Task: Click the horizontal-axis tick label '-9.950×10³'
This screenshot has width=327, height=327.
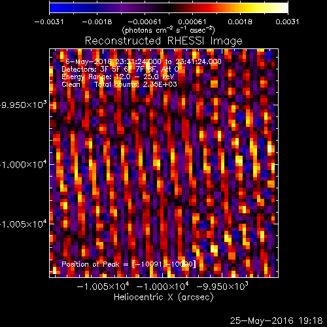Action: (222, 286)
